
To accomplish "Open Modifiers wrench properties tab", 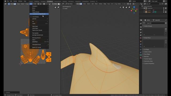I will [141, 44].
